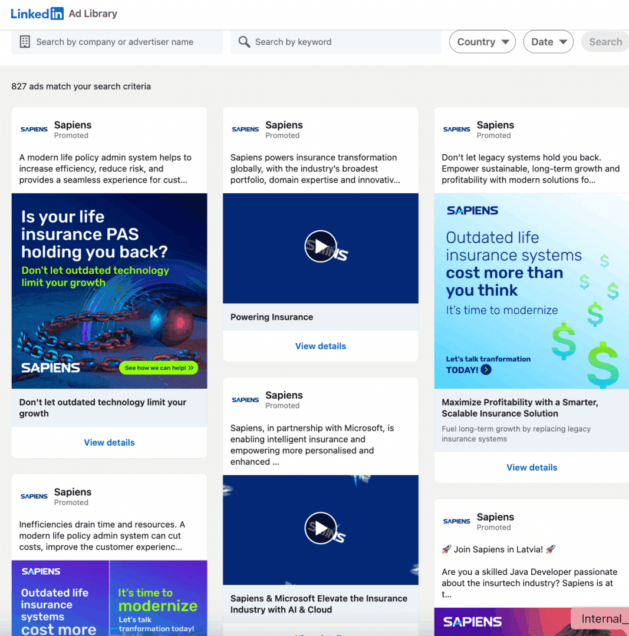This screenshot has width=629, height=636.
Task: Click Sapiens logo on Join Latvia ad
Action: [456, 522]
